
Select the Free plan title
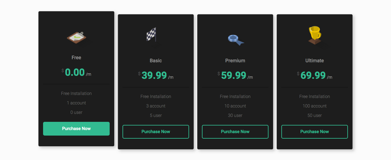click(76, 57)
